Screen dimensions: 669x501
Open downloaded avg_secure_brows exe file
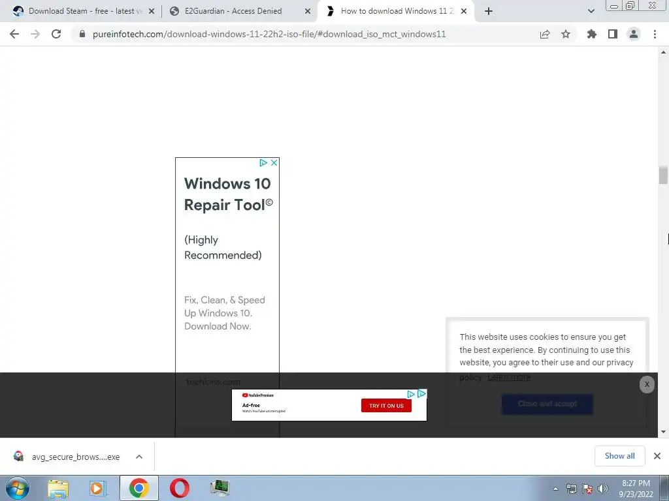point(67,457)
